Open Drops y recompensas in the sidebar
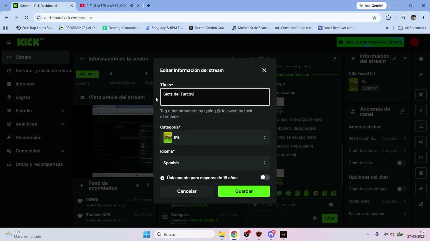This screenshot has width=430, height=241. 36,164
